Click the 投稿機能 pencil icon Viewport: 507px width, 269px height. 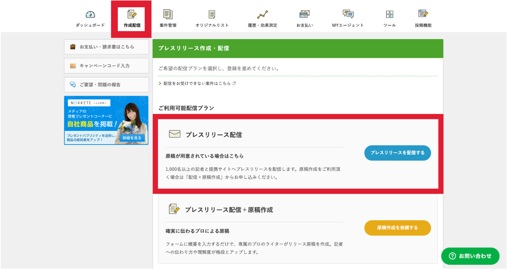[x=423, y=14]
